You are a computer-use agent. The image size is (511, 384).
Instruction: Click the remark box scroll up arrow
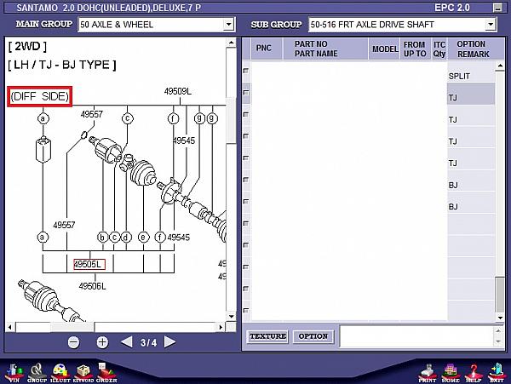(498, 331)
